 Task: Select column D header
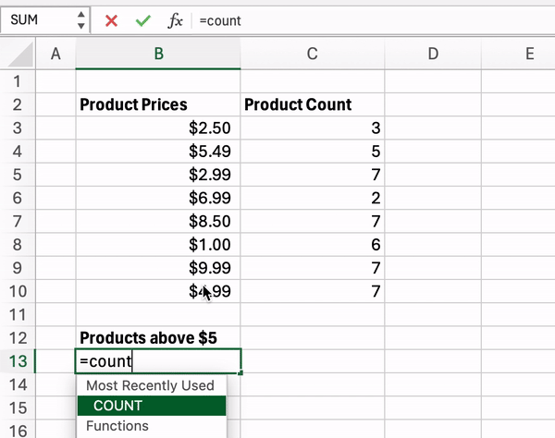pos(433,55)
